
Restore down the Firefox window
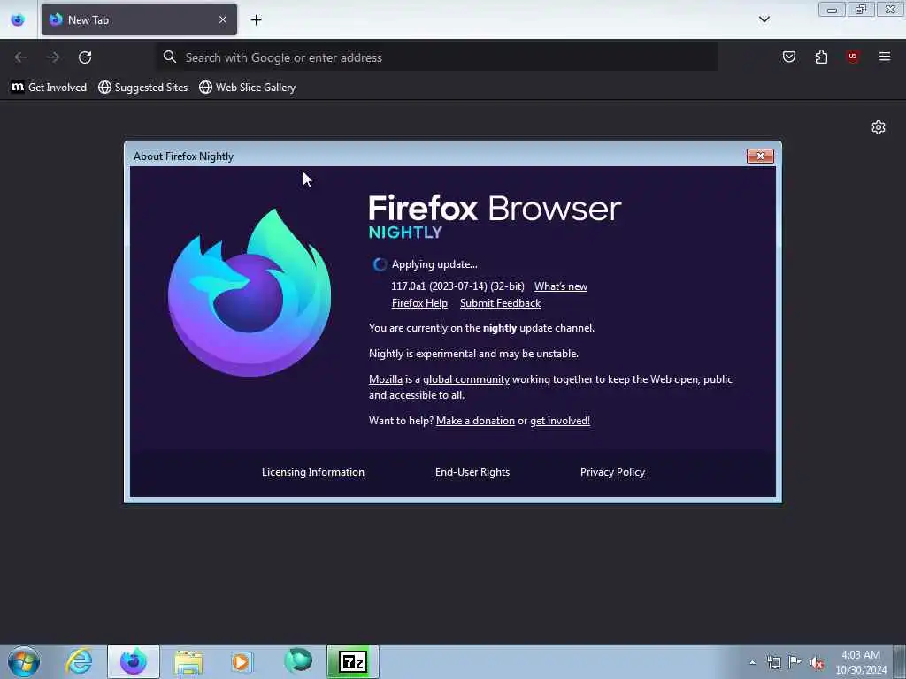coord(861,9)
